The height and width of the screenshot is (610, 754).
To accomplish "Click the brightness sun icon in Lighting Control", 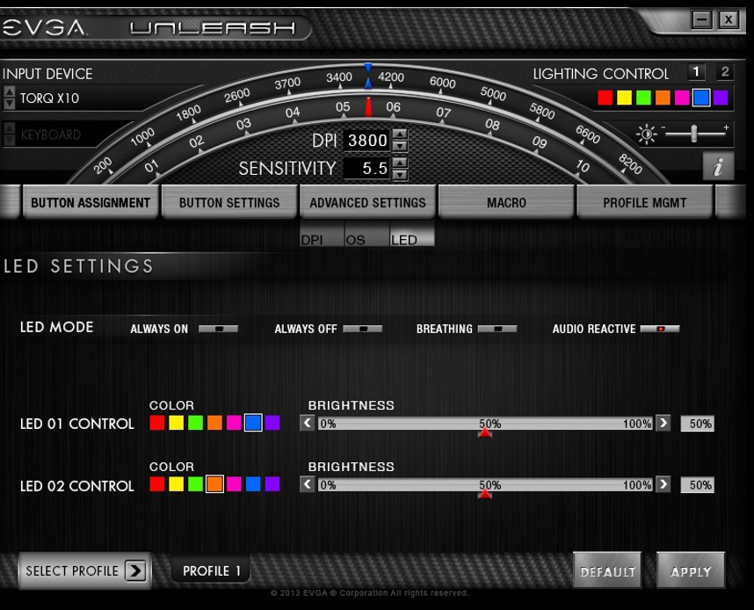I will 646,134.
